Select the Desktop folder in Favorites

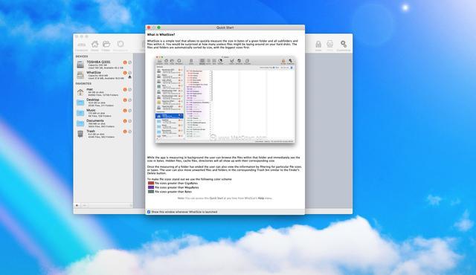coord(103,103)
